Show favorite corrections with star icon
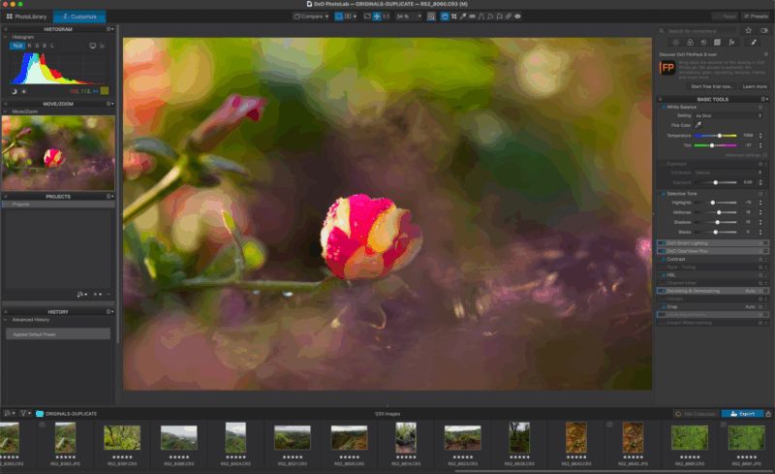This screenshot has width=775, height=474. click(748, 31)
